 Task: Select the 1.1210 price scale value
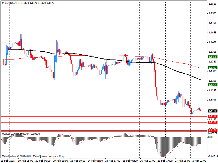coord(213,100)
